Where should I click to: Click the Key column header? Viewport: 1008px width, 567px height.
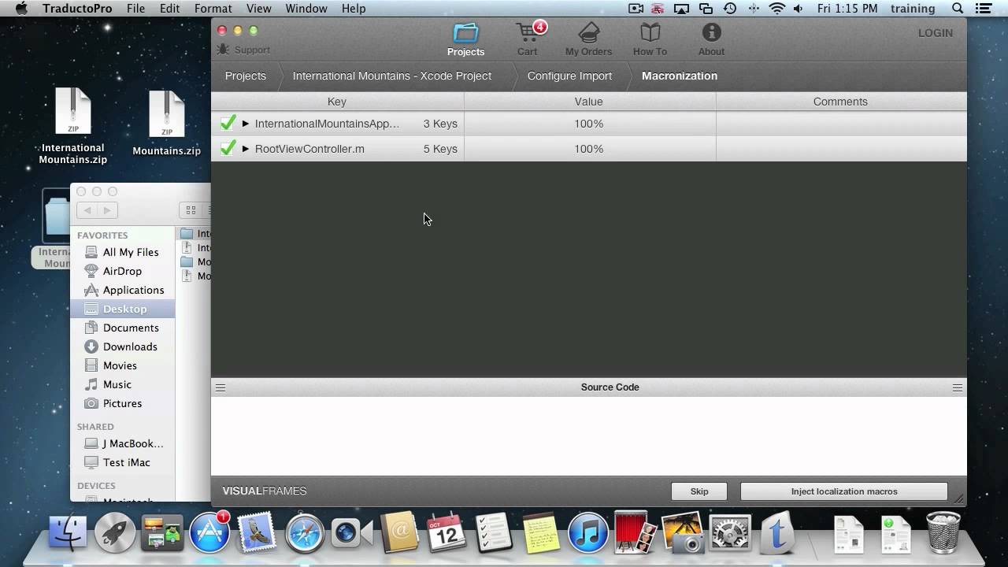pos(337,102)
